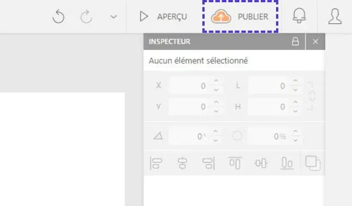352x206 pixels.
Task: Click the undo arrow icon
Action: (x=58, y=16)
